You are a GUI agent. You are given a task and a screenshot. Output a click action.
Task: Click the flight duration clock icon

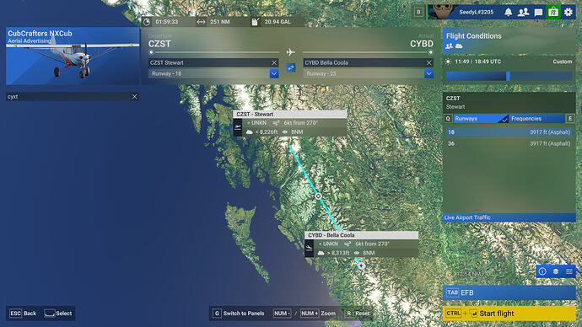click(x=147, y=22)
